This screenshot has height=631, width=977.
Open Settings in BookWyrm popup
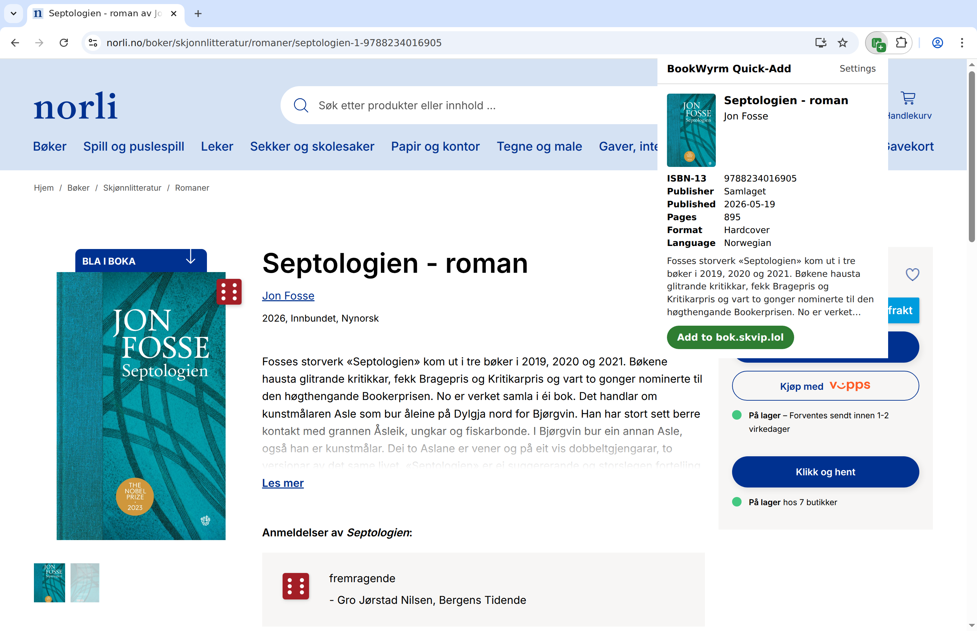[857, 69]
